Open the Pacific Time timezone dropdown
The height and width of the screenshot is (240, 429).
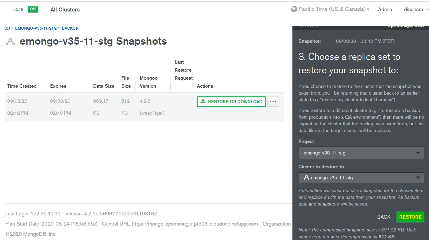pos(332,9)
